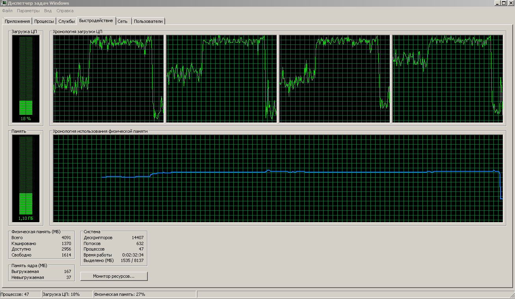Open the Справка menu
The width and height of the screenshot is (515, 299).
click(x=65, y=11)
